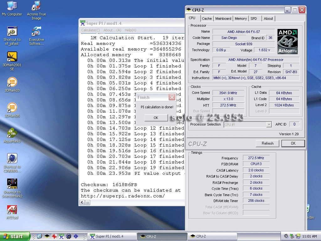
Task: Click OK in the Finish dialog
Action: (x=156, y=118)
